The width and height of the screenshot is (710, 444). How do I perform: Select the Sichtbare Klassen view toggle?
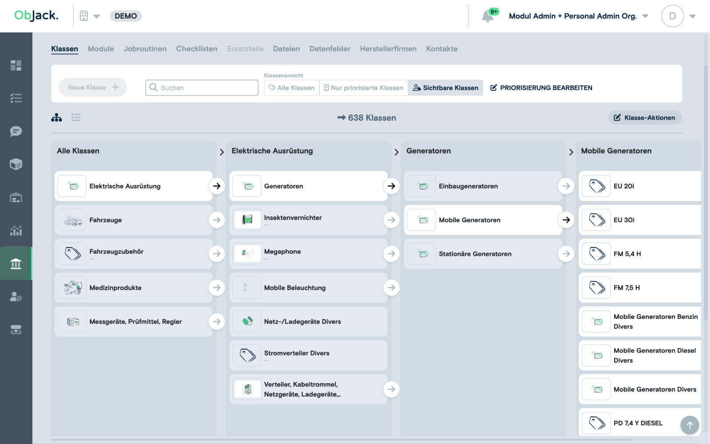(445, 87)
